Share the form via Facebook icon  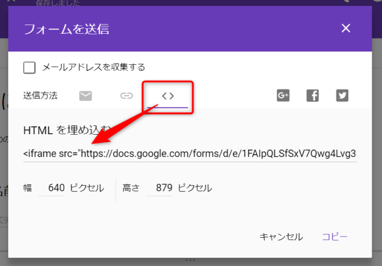click(313, 96)
